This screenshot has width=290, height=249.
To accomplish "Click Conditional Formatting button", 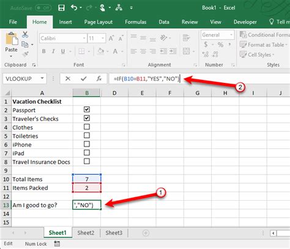I will point(265,35).
